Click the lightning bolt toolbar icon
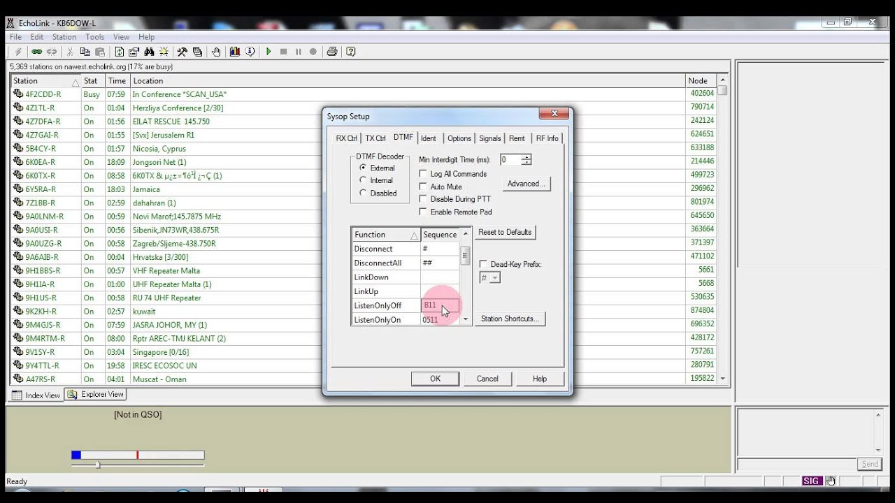The image size is (895, 503). [x=17, y=52]
